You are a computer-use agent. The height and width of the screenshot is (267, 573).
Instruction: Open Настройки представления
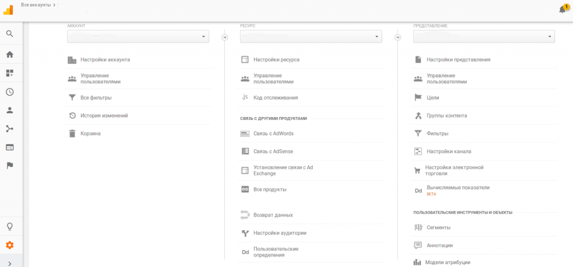458,60
